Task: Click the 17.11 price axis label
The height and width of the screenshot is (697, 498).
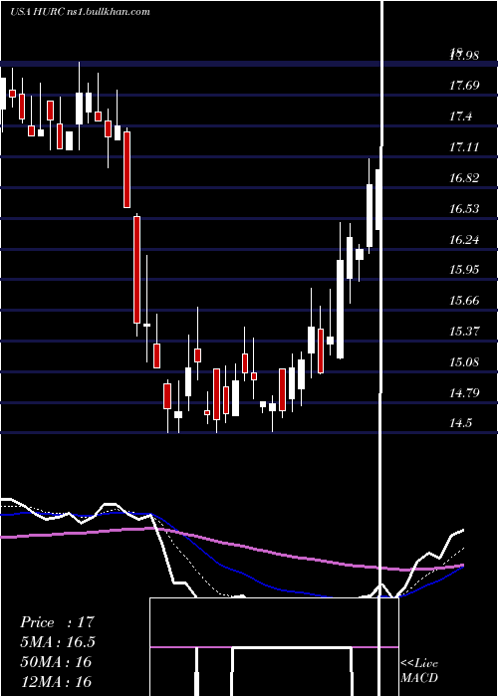Action: click(x=464, y=146)
